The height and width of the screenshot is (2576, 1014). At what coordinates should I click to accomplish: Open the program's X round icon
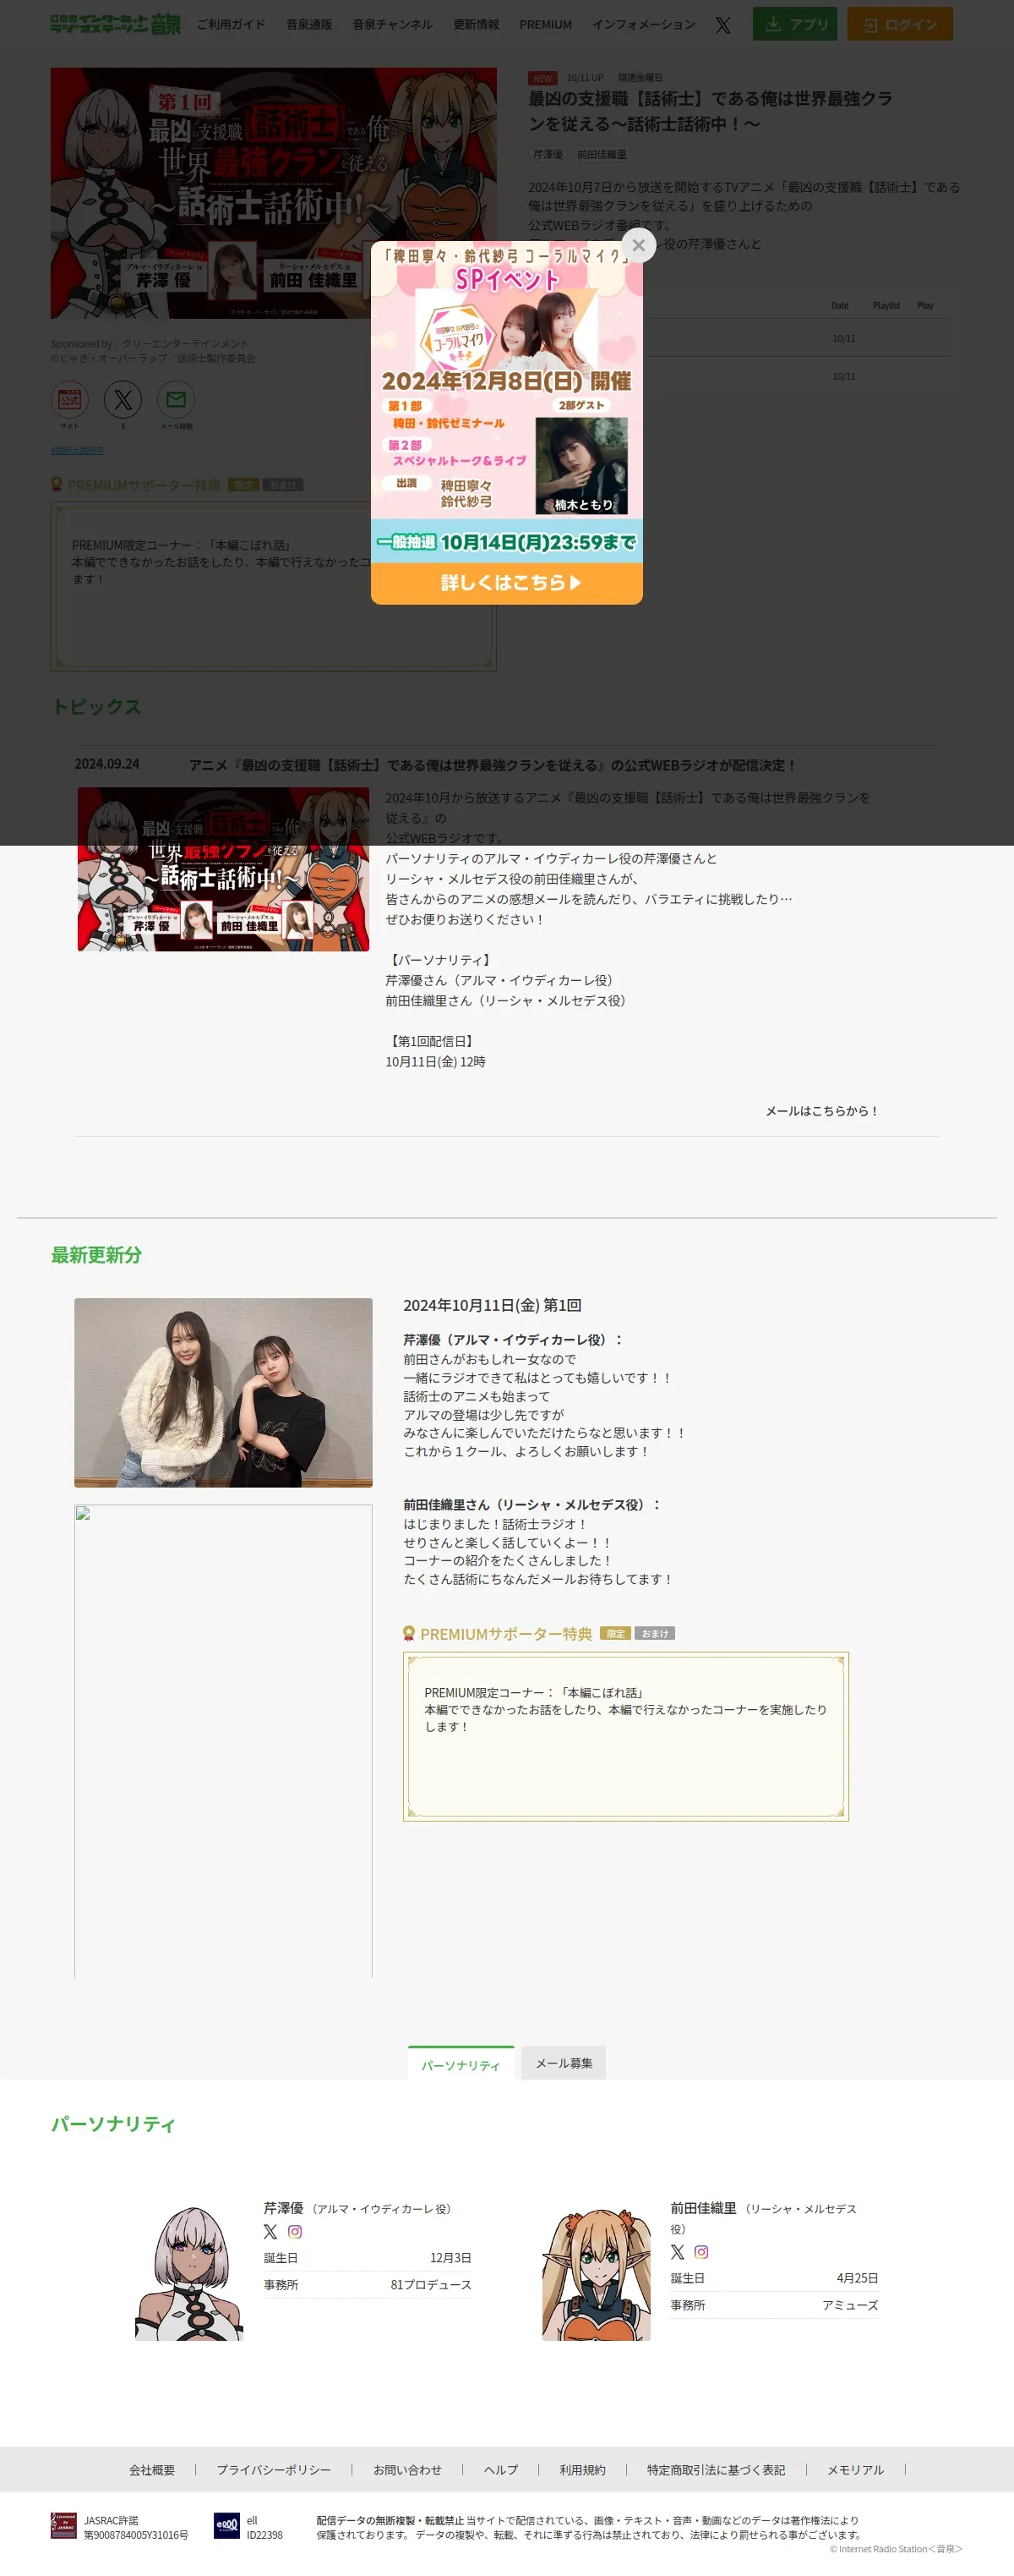coord(123,400)
